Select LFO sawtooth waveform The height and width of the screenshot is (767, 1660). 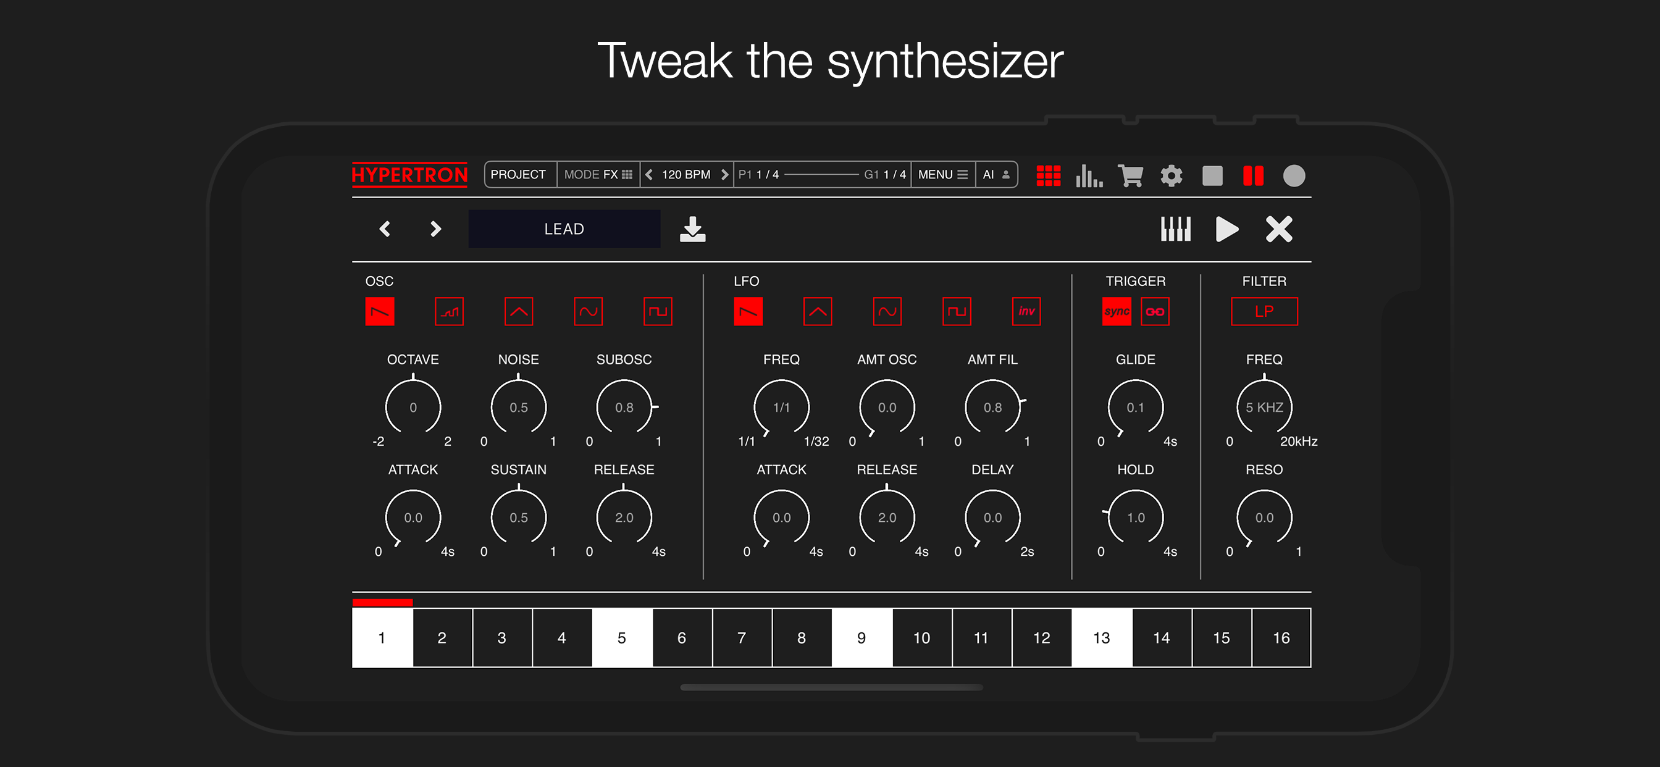[748, 311]
